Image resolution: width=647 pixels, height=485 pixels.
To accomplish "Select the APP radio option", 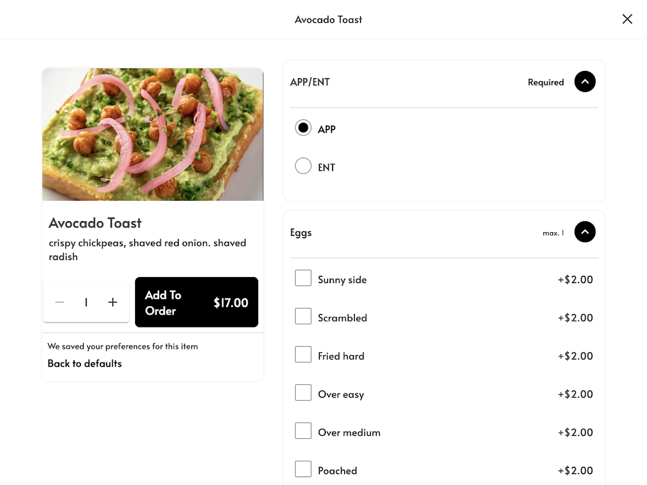I will pyautogui.click(x=303, y=128).
